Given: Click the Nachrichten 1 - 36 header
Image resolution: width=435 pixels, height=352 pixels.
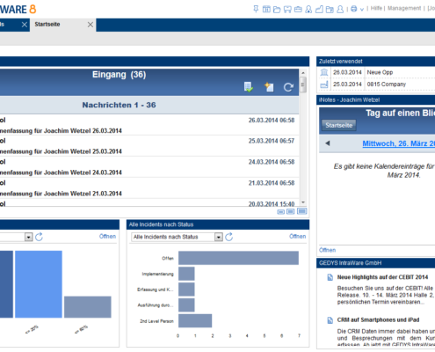Looking at the screenshot, I should click(119, 105).
